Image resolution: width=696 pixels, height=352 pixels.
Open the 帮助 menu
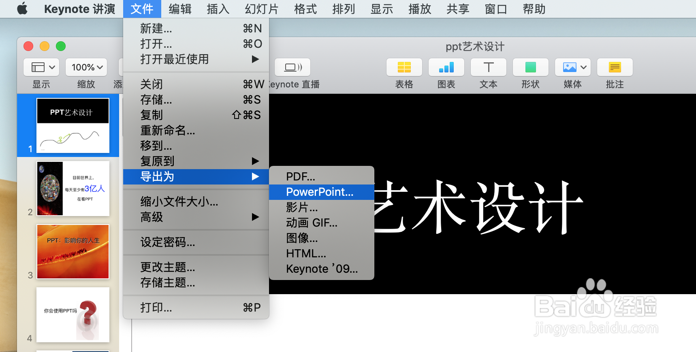[x=534, y=9]
